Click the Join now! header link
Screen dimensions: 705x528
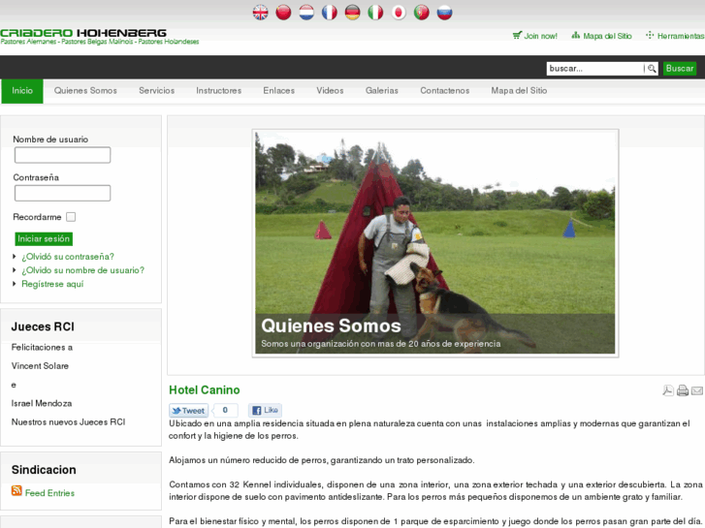click(540, 36)
